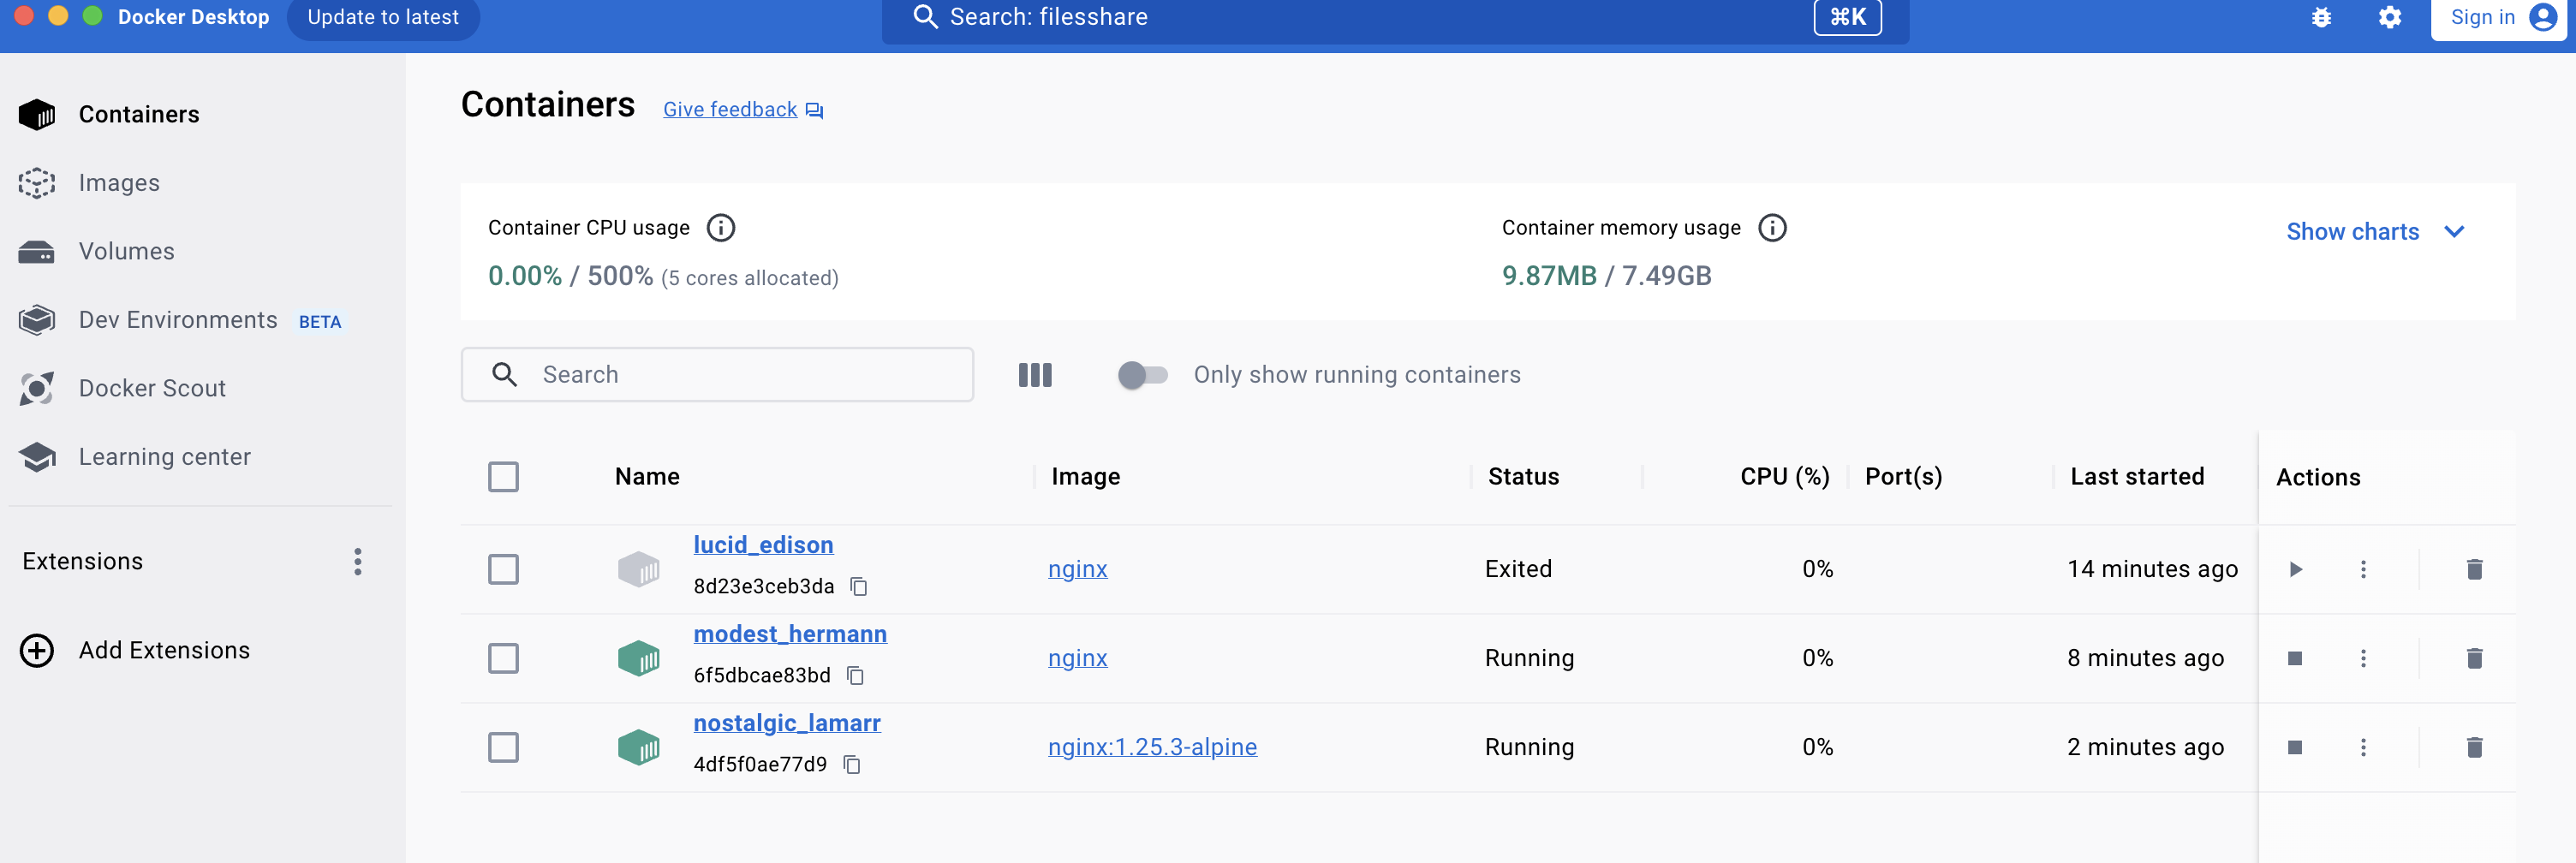Select all containers checkbox in header
This screenshot has height=863, width=2576.
pyautogui.click(x=503, y=476)
